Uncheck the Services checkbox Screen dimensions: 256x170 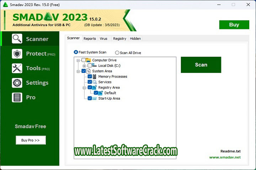coord(90,82)
